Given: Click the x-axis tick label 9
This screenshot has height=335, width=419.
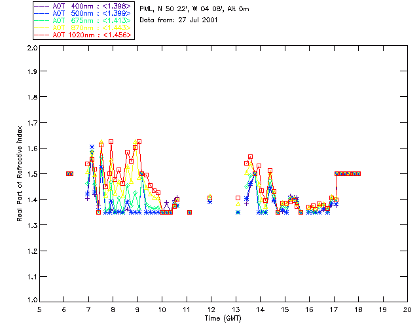Looking at the screenshot, I should point(137,309).
